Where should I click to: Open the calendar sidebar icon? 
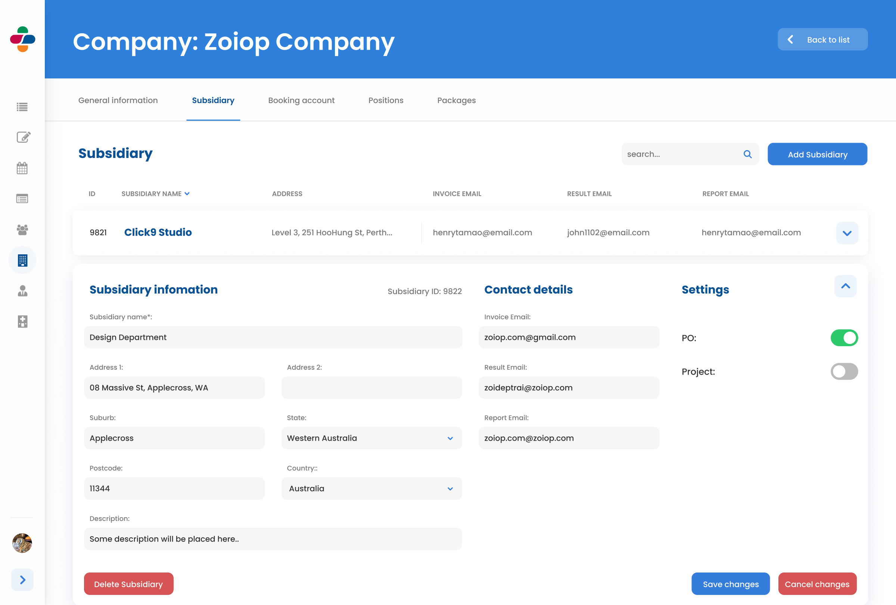22,168
